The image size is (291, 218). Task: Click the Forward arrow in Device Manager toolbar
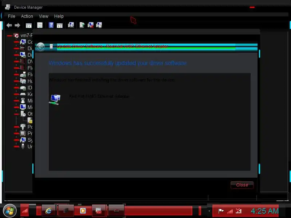point(17,25)
